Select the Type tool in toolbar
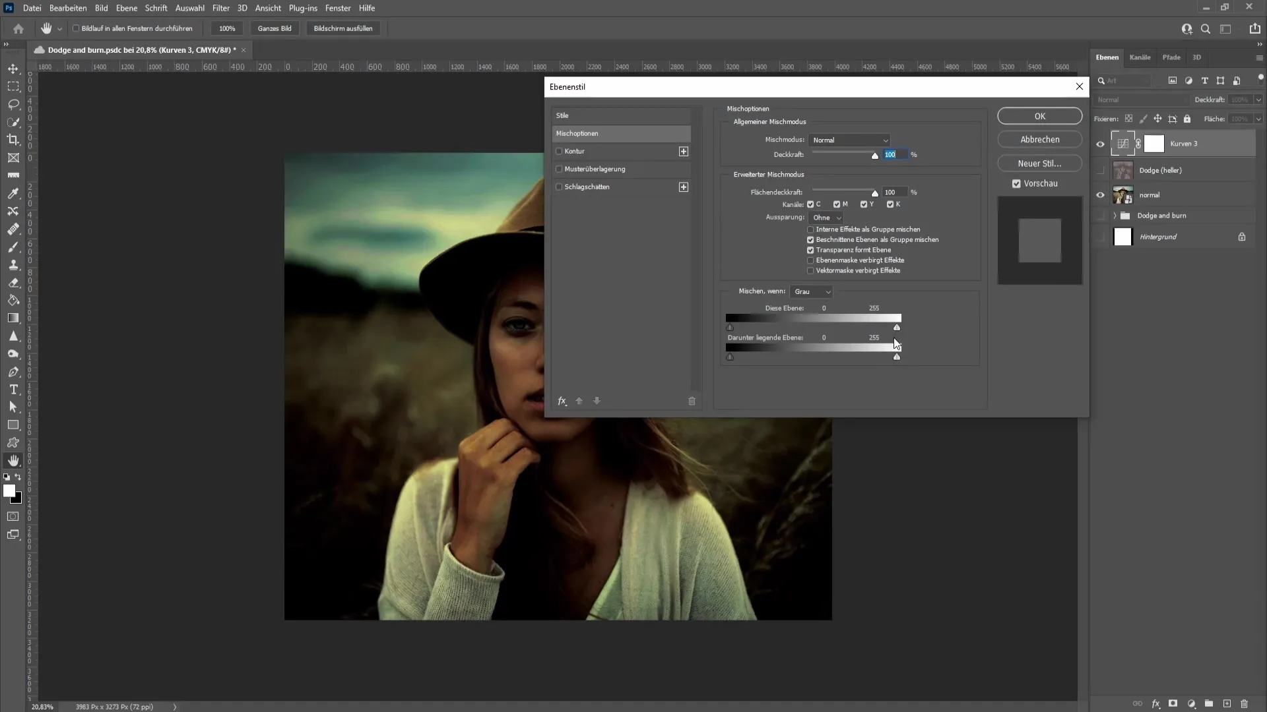The height and width of the screenshot is (712, 1267). (13, 388)
